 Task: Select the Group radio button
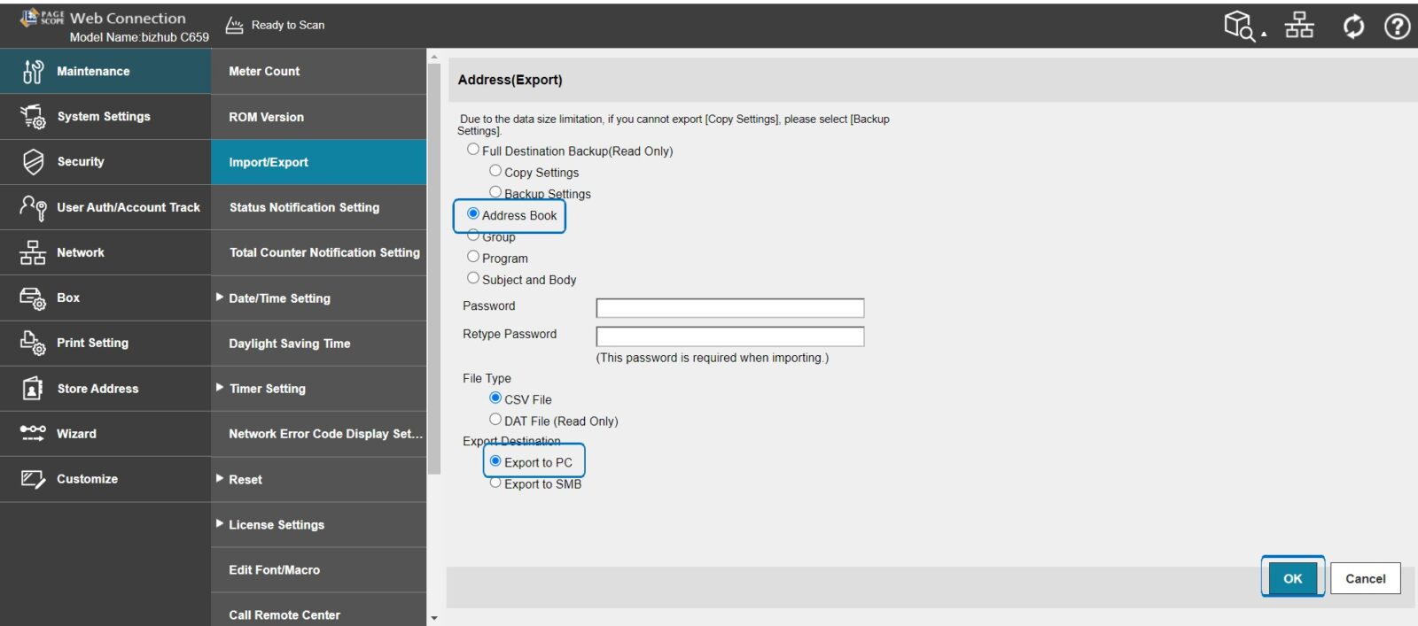coord(473,236)
